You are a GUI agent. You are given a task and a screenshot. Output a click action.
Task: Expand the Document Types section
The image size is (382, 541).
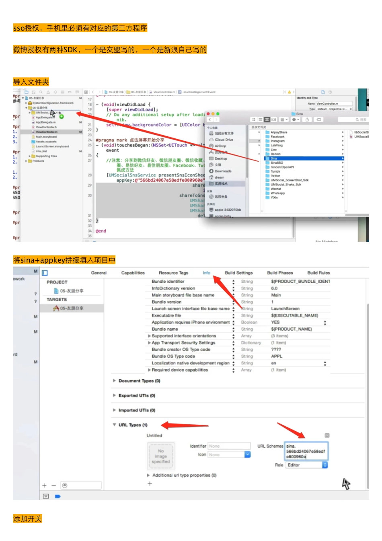coord(114,381)
